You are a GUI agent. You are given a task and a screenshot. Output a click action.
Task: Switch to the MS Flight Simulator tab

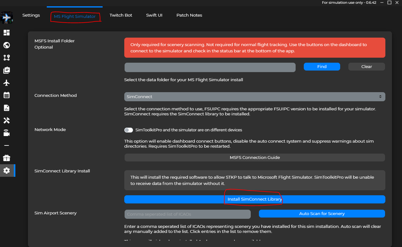pos(75,16)
